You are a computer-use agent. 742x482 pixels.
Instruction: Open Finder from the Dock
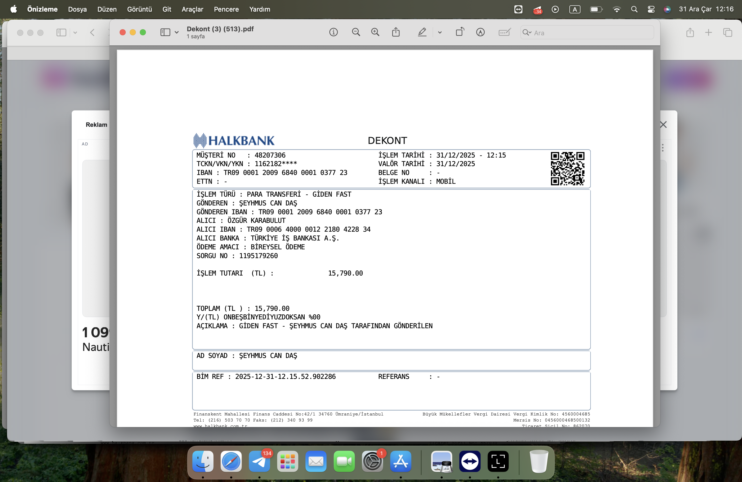click(x=203, y=461)
